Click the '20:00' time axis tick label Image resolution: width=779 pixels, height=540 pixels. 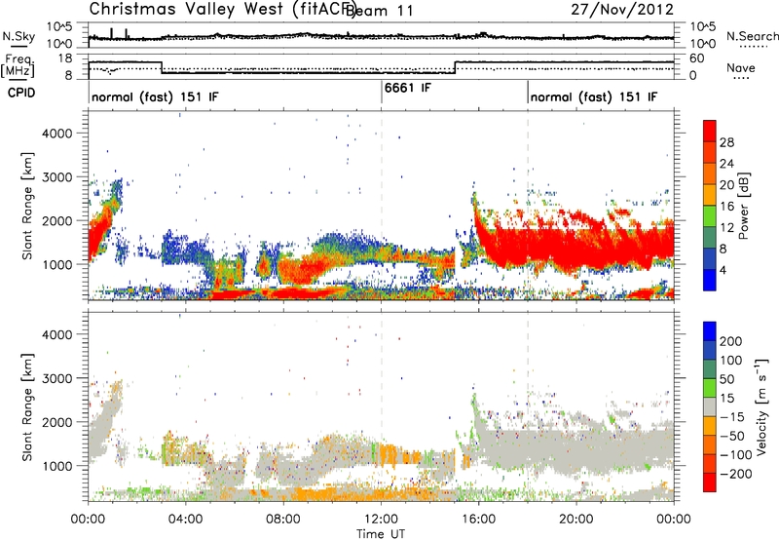coord(576,520)
